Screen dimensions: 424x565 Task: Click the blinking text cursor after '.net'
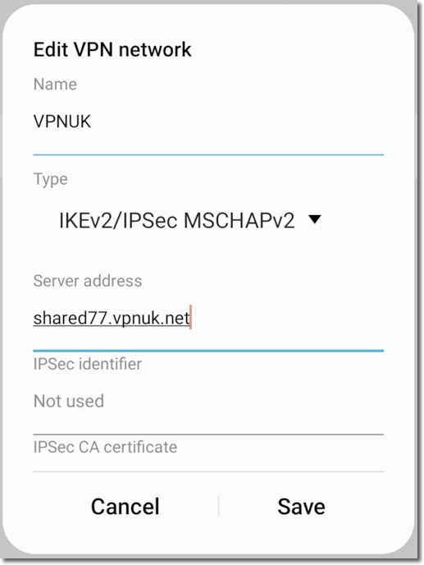191,317
